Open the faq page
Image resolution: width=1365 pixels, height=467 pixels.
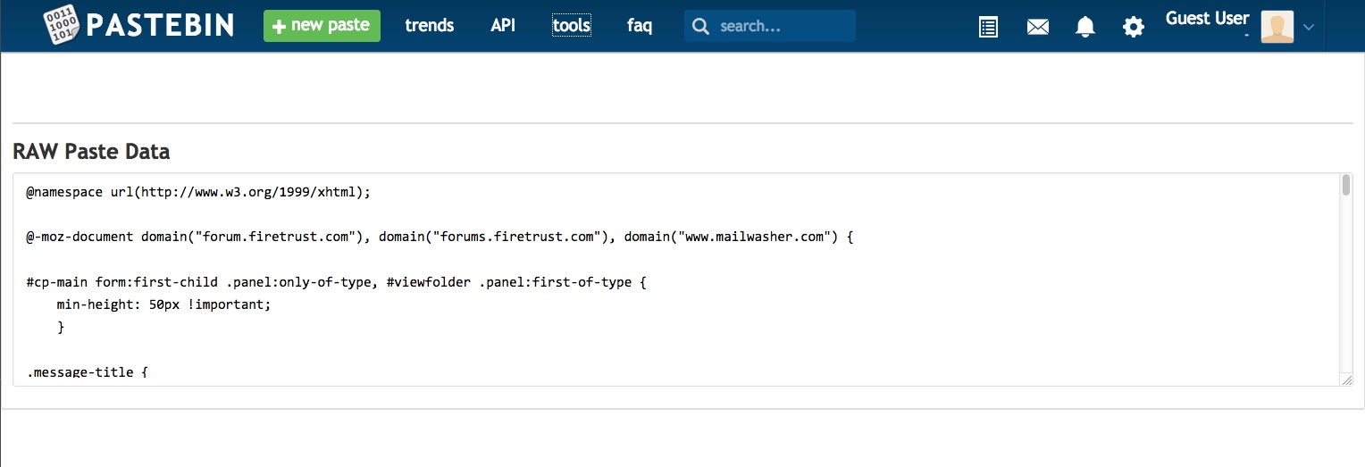coord(640,26)
